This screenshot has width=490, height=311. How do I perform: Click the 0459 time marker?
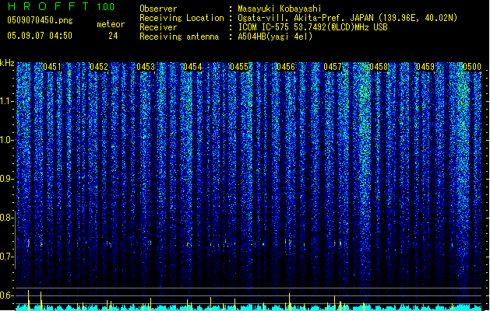tap(425, 67)
